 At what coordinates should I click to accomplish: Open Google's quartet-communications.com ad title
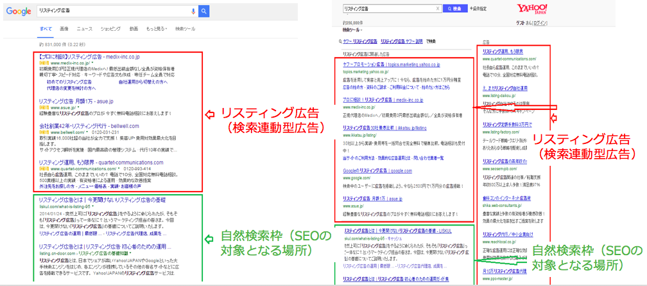coord(101,163)
